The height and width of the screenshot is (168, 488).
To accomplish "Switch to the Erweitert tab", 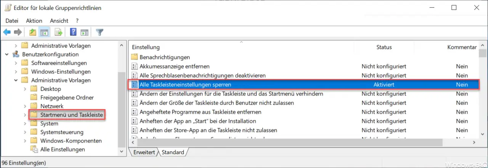I will point(144,152).
